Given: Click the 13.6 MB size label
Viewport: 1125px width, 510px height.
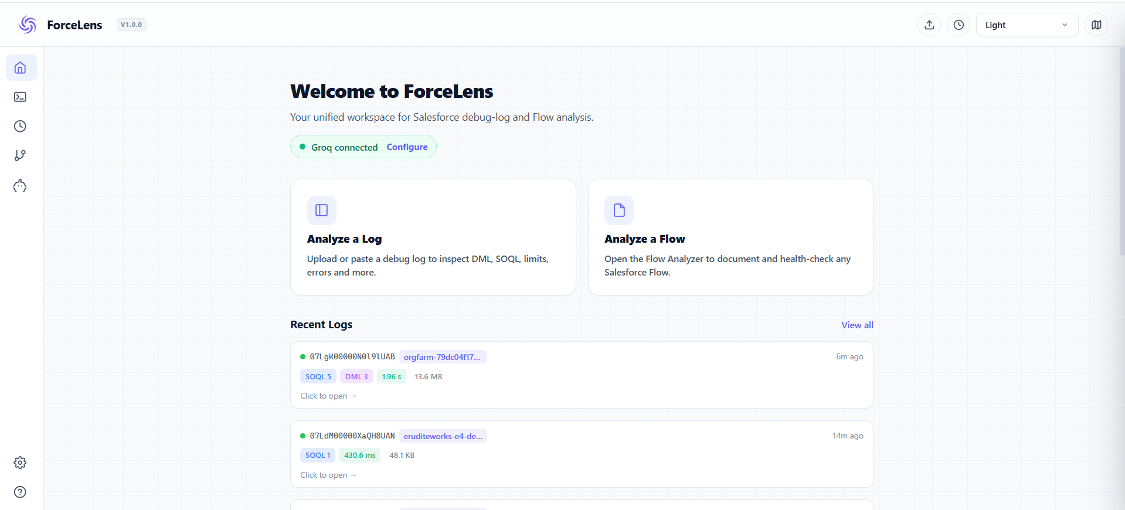Looking at the screenshot, I should (x=429, y=377).
